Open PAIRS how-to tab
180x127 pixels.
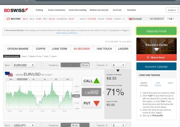[x=170, y=83]
